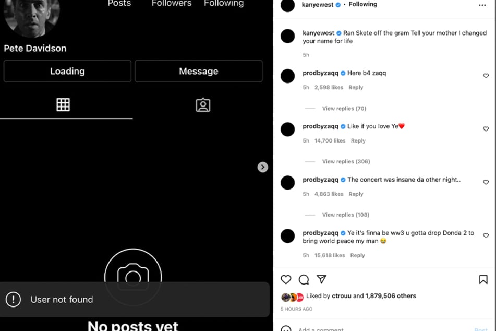Like the post with the heart icon

coord(286,279)
